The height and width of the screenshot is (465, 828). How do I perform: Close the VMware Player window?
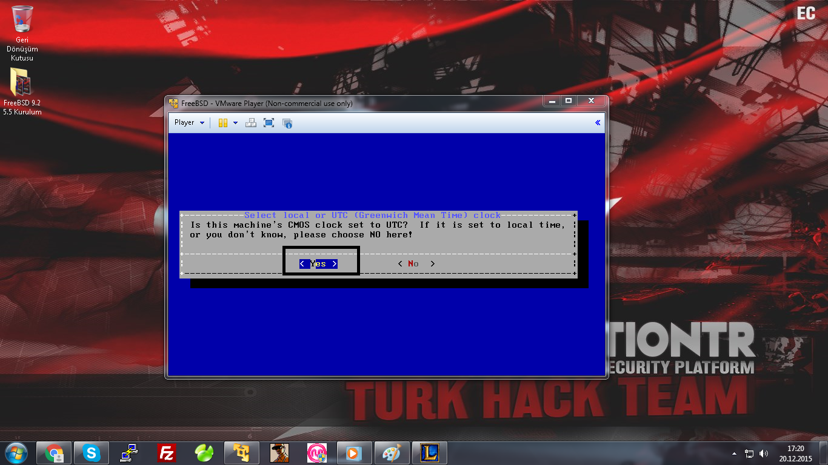591,101
